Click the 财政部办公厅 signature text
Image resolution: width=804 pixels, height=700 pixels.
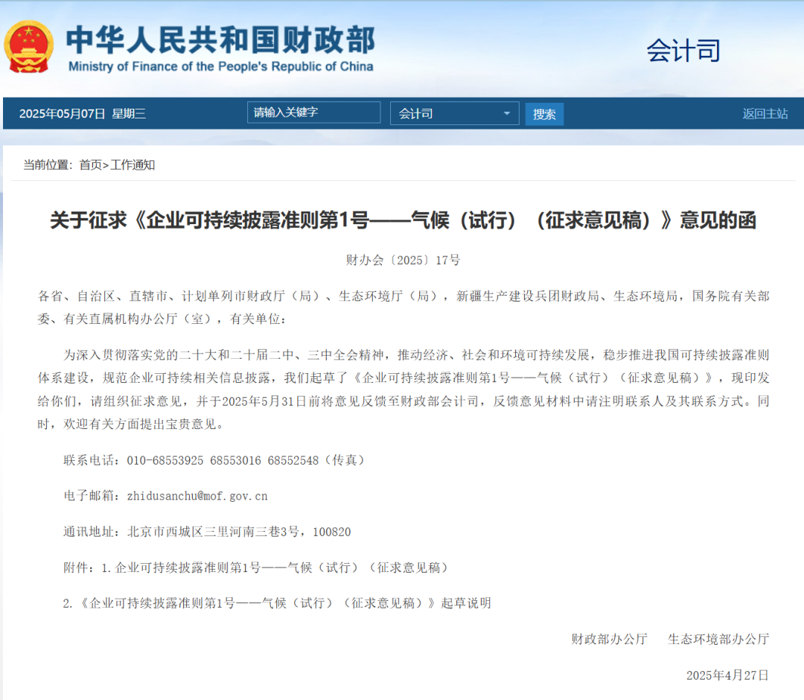[x=609, y=639]
